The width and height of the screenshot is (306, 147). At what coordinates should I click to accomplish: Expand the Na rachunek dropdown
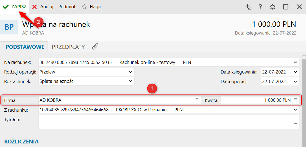[295, 62]
